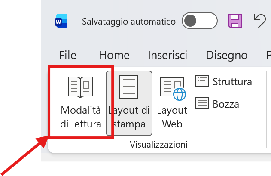The width and height of the screenshot is (271, 176).
Task: Click the open book Modalità di lettura icon
Action: (x=80, y=87)
